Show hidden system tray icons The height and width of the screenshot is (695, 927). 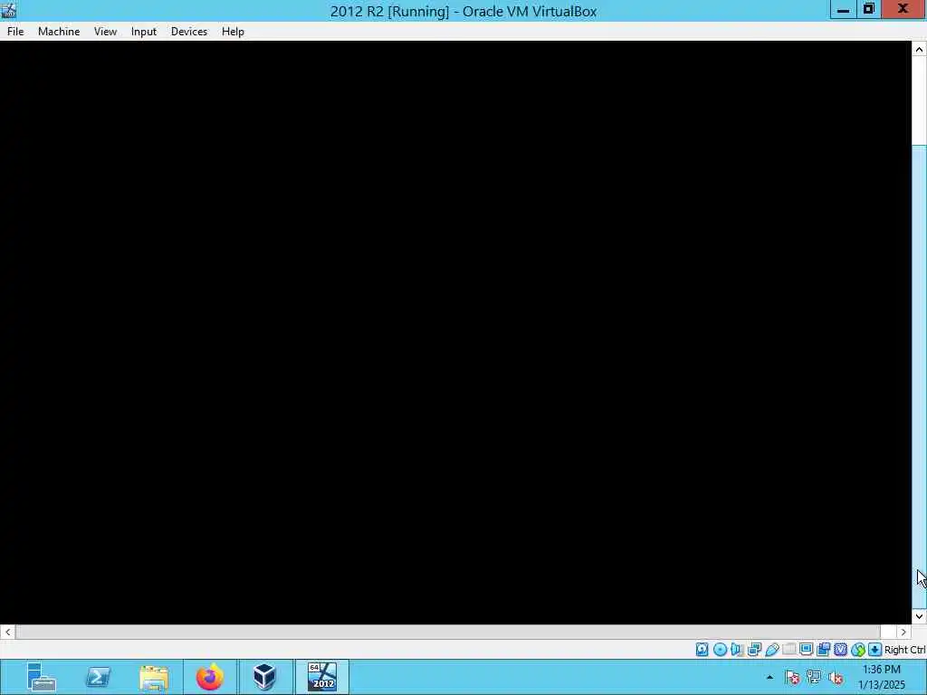[769, 678]
